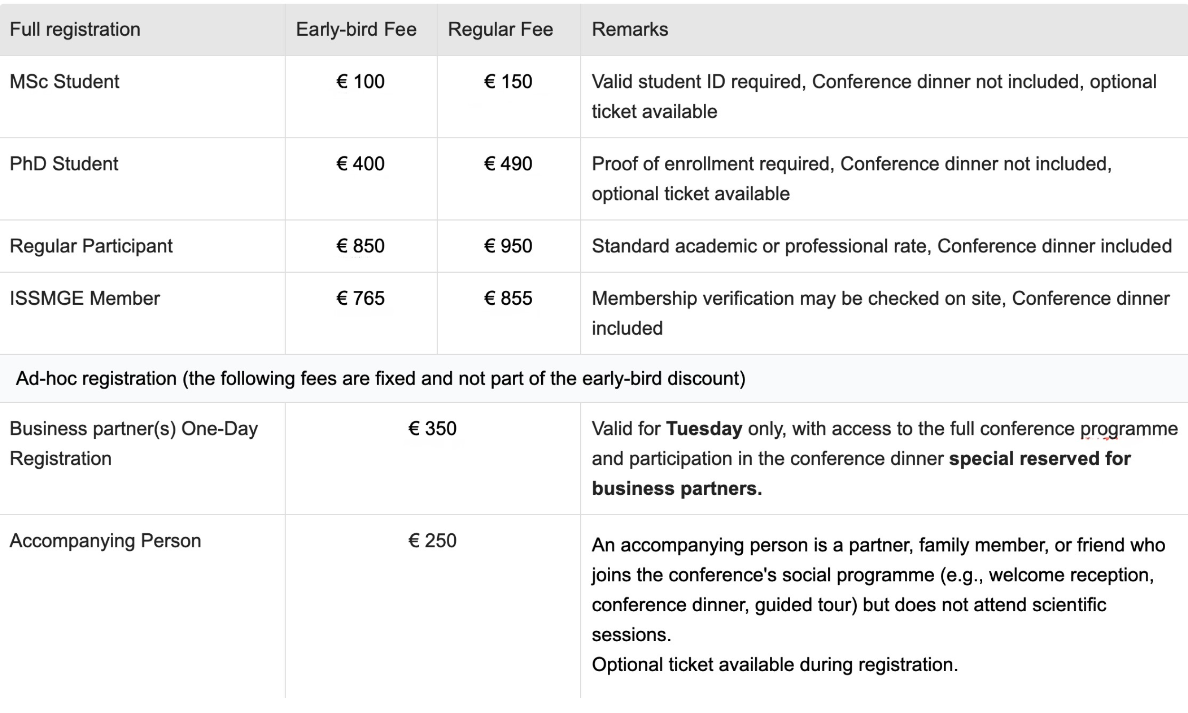Select the Accompanying Person row label
The height and width of the screenshot is (713, 1188).
point(105,541)
